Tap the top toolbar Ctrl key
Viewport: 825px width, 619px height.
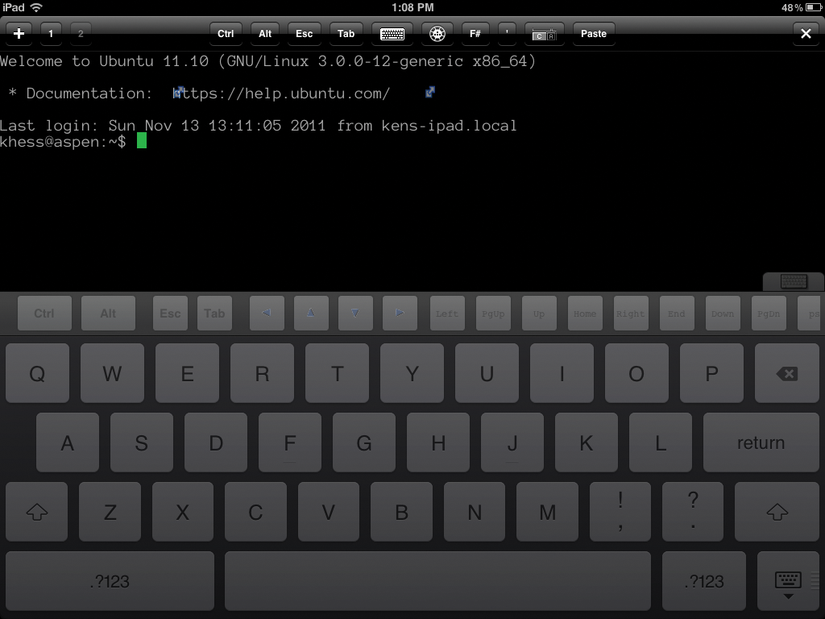click(x=226, y=34)
